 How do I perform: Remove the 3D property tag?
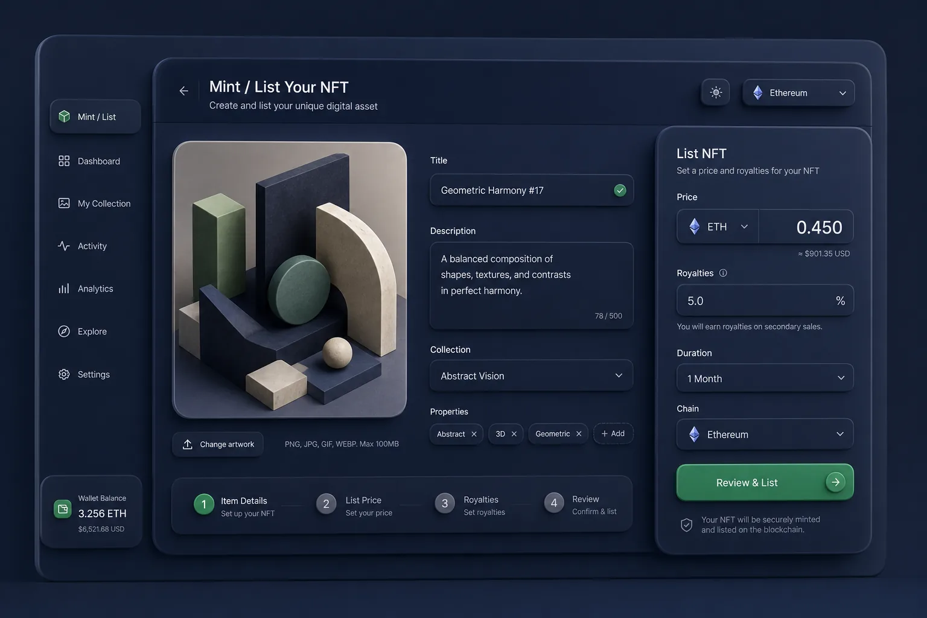(514, 434)
